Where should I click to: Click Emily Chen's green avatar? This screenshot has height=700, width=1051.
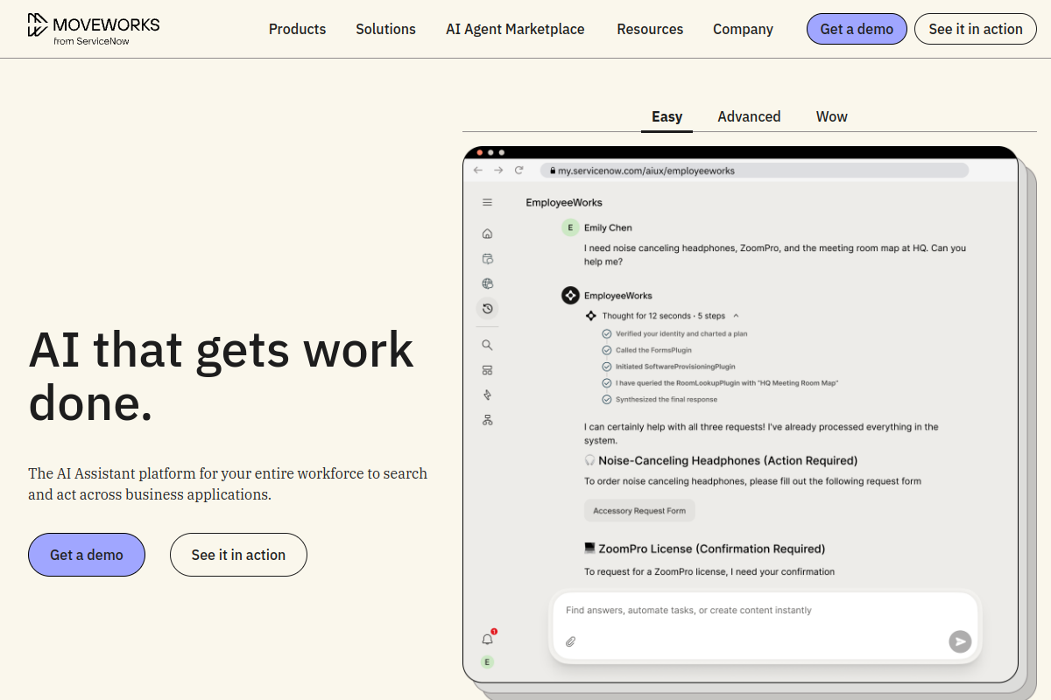click(570, 227)
